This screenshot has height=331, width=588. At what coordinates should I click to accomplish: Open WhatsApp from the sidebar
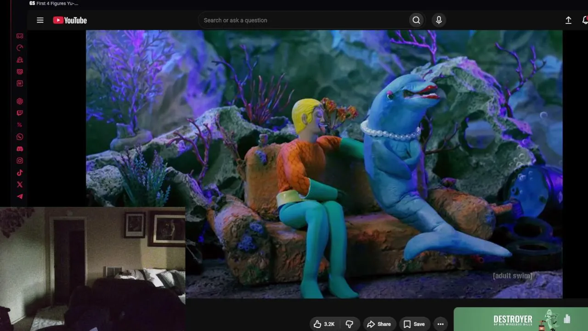(x=20, y=137)
